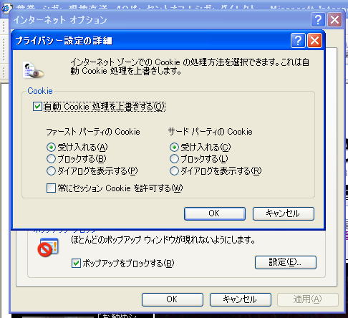Click OK in インターネット オプション window
This screenshot has height=318, width=348.
click(x=173, y=299)
